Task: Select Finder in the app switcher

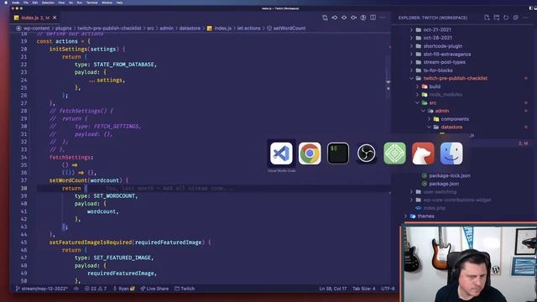Action: pos(451,154)
